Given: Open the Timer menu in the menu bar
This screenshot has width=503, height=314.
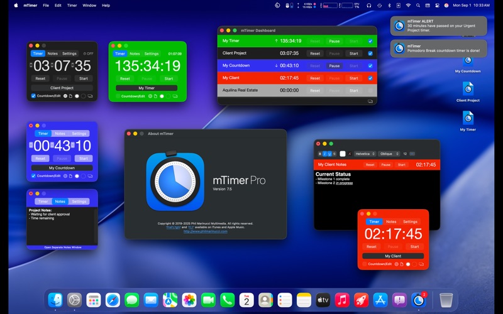Looking at the screenshot, I should tap(72, 5).
